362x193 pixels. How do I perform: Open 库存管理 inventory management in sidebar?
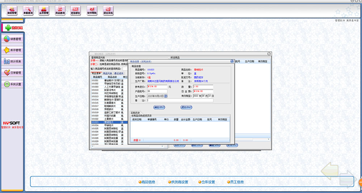click(x=13, y=50)
